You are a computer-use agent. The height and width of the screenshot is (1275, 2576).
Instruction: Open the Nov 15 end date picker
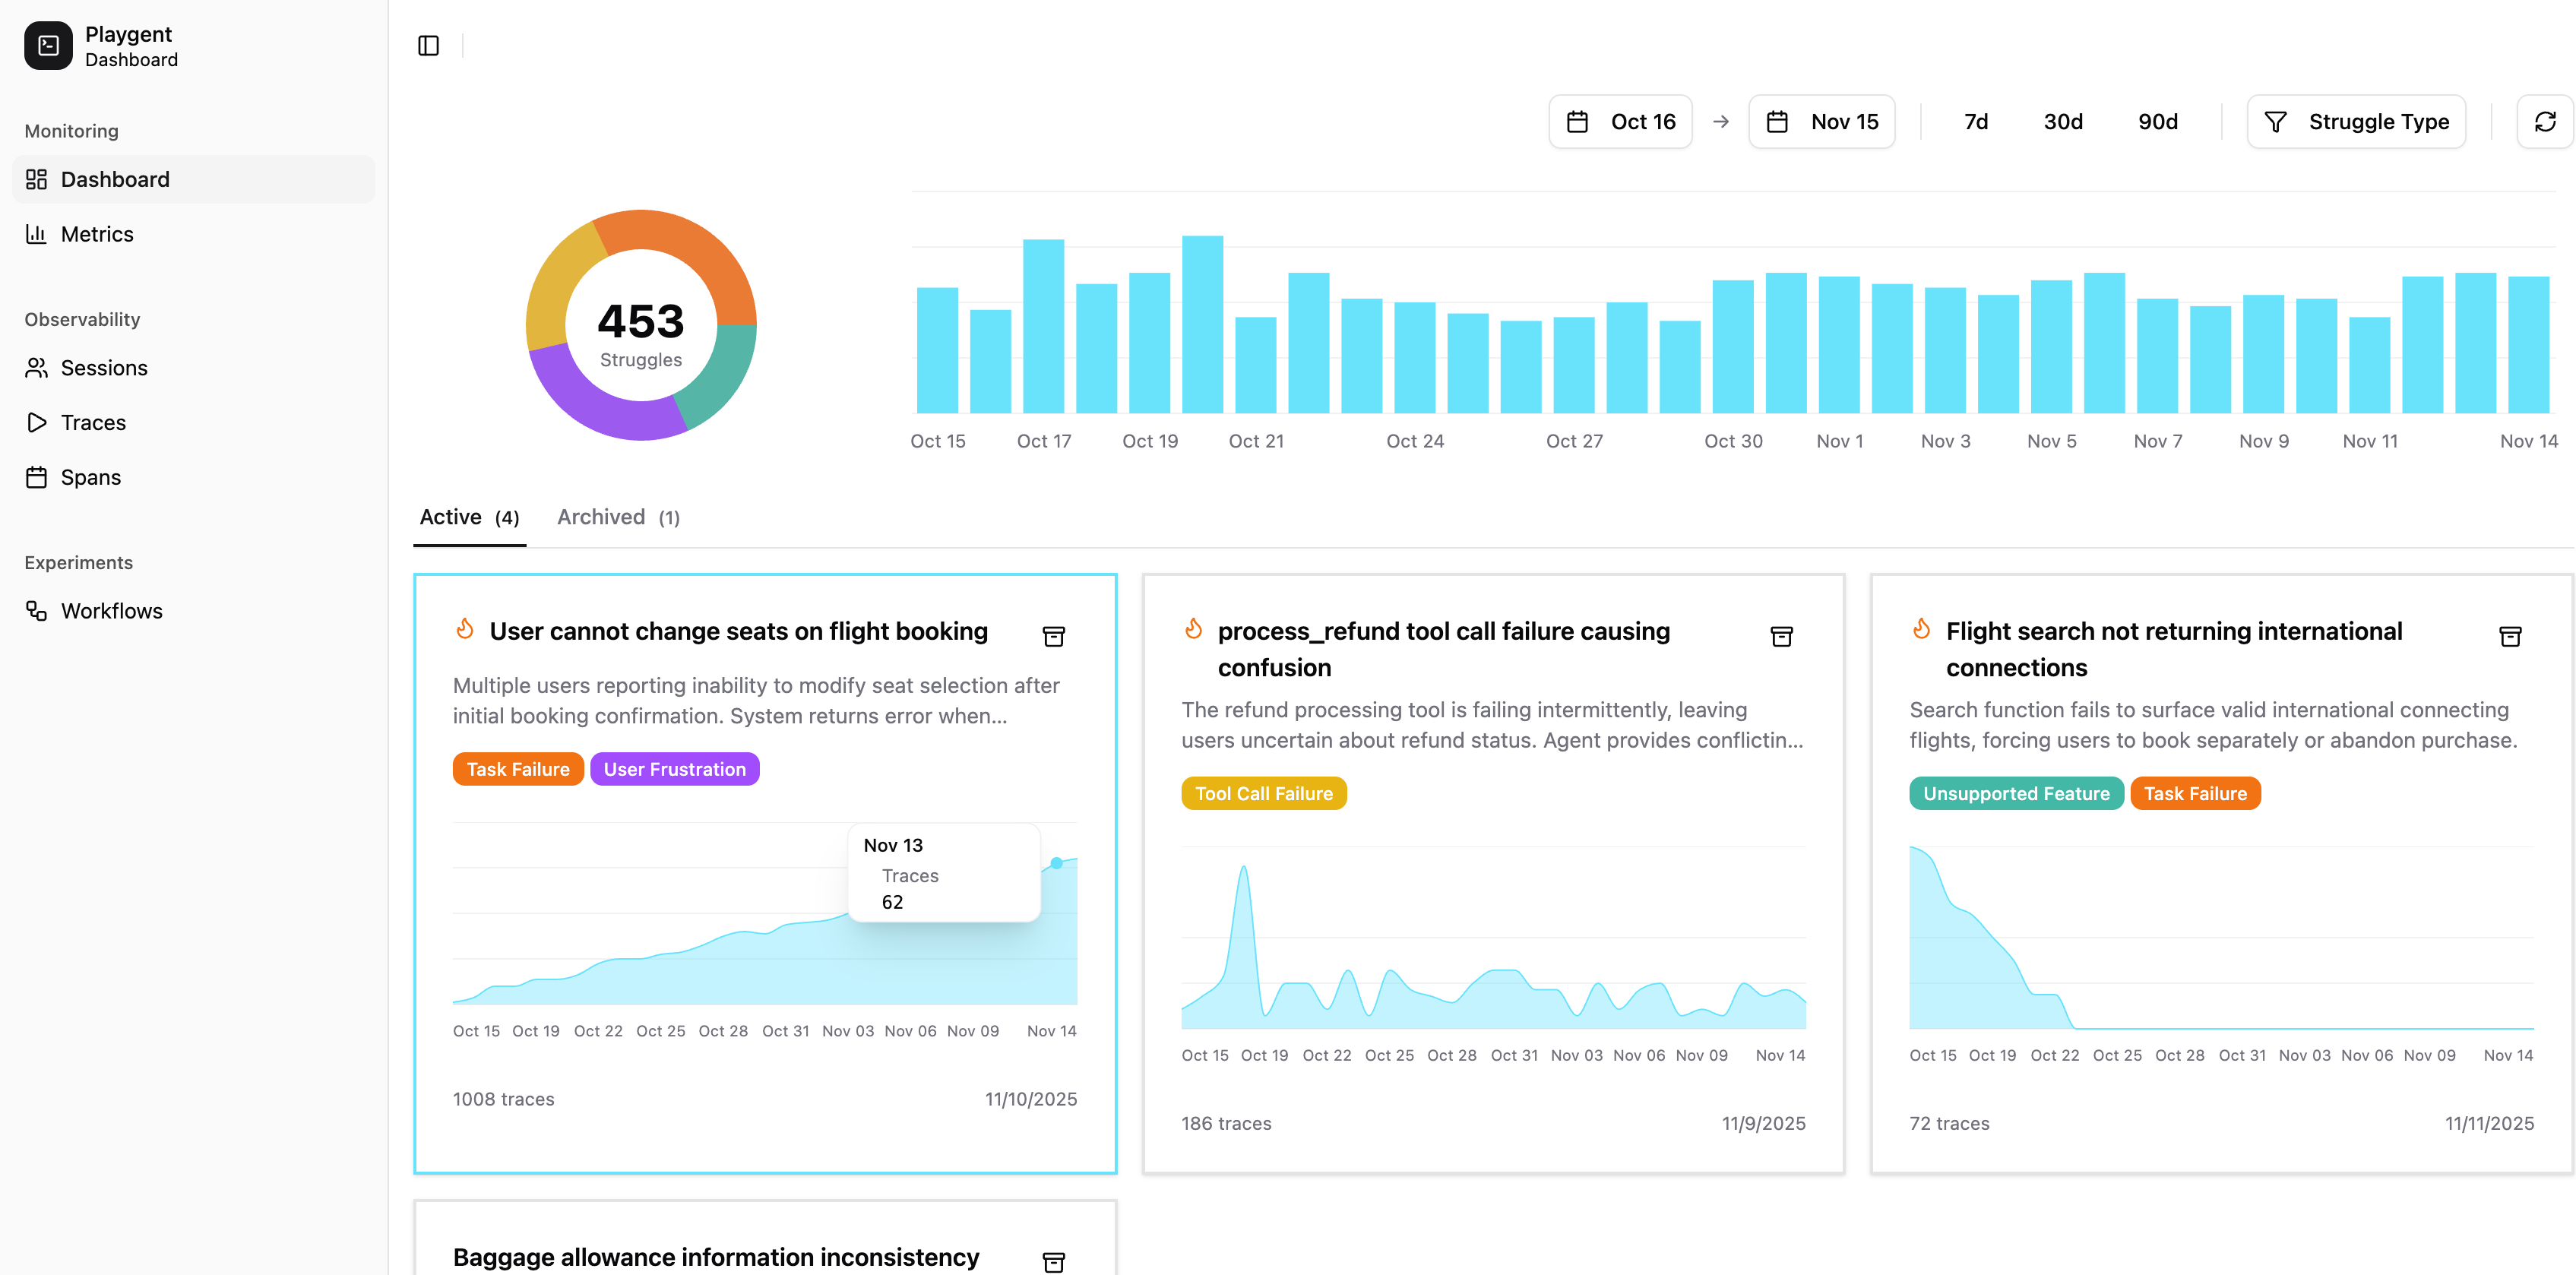tap(1822, 121)
